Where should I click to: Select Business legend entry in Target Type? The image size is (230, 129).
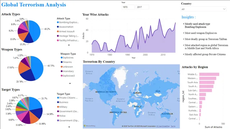coord(63,102)
